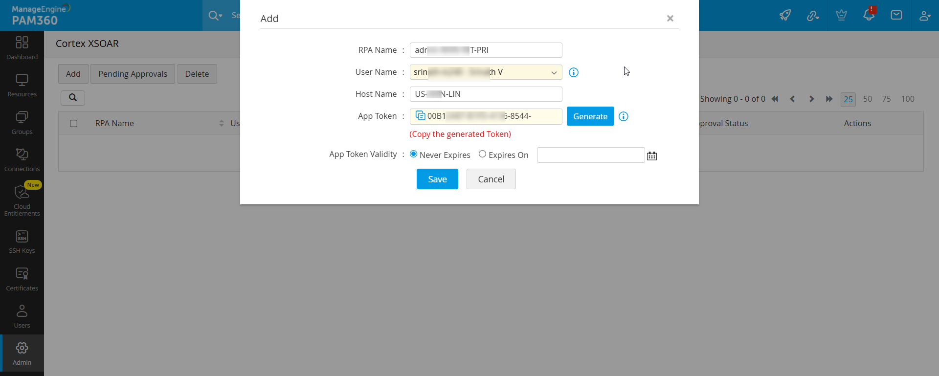The image size is (939, 376).
Task: Open the Groups section
Action: 22,122
